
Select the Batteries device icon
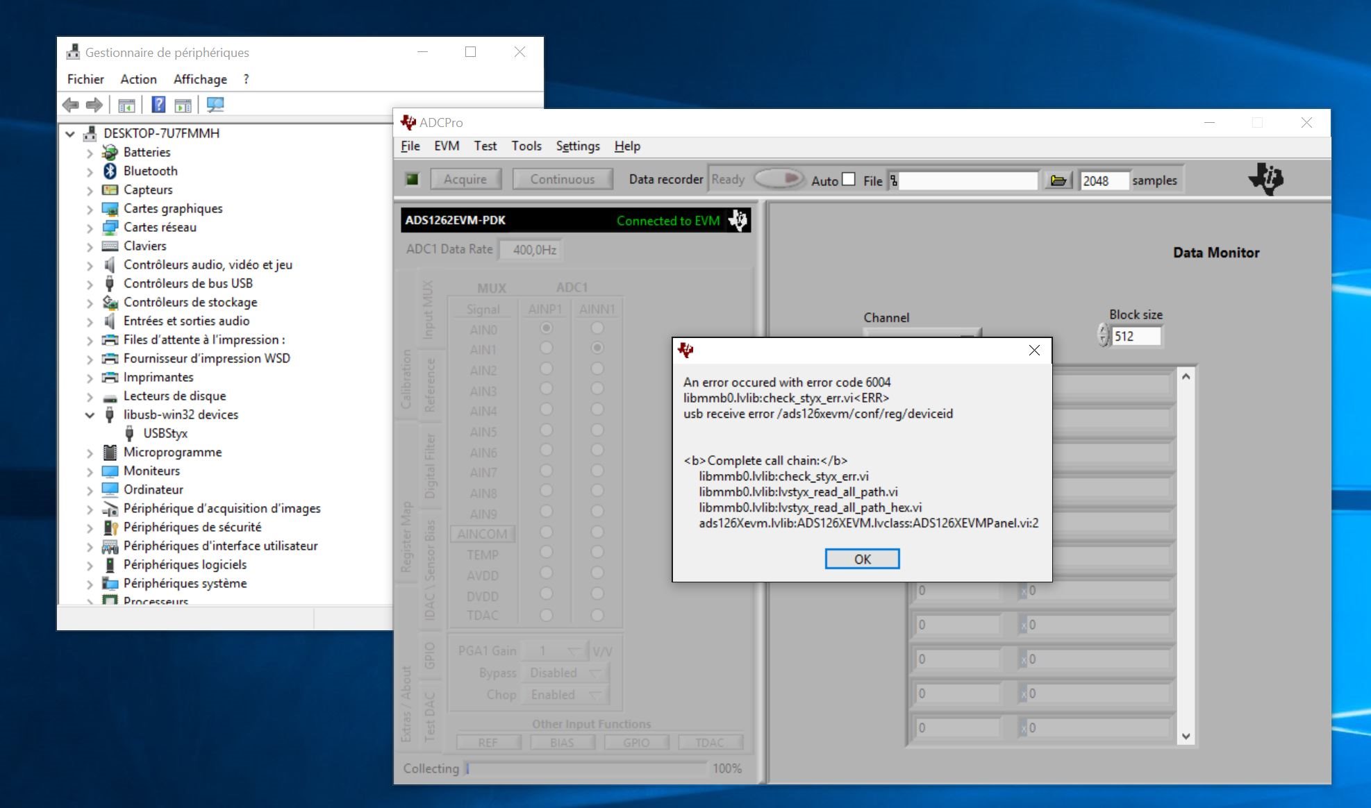110,152
